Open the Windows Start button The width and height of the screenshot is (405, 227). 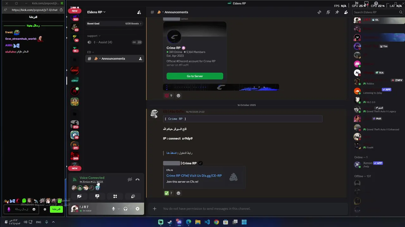click(x=244, y=222)
